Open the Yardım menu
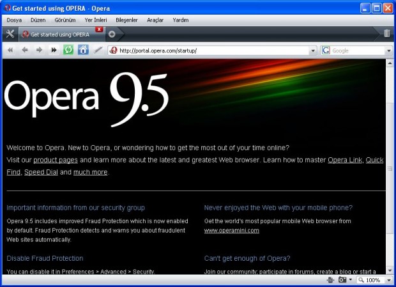 [181, 20]
